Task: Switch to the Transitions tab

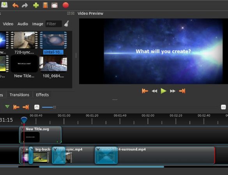Action: coord(19,95)
